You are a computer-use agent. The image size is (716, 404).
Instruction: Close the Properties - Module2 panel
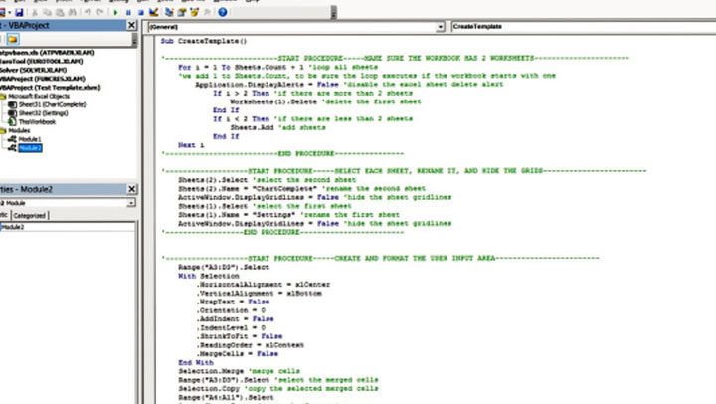click(131, 189)
